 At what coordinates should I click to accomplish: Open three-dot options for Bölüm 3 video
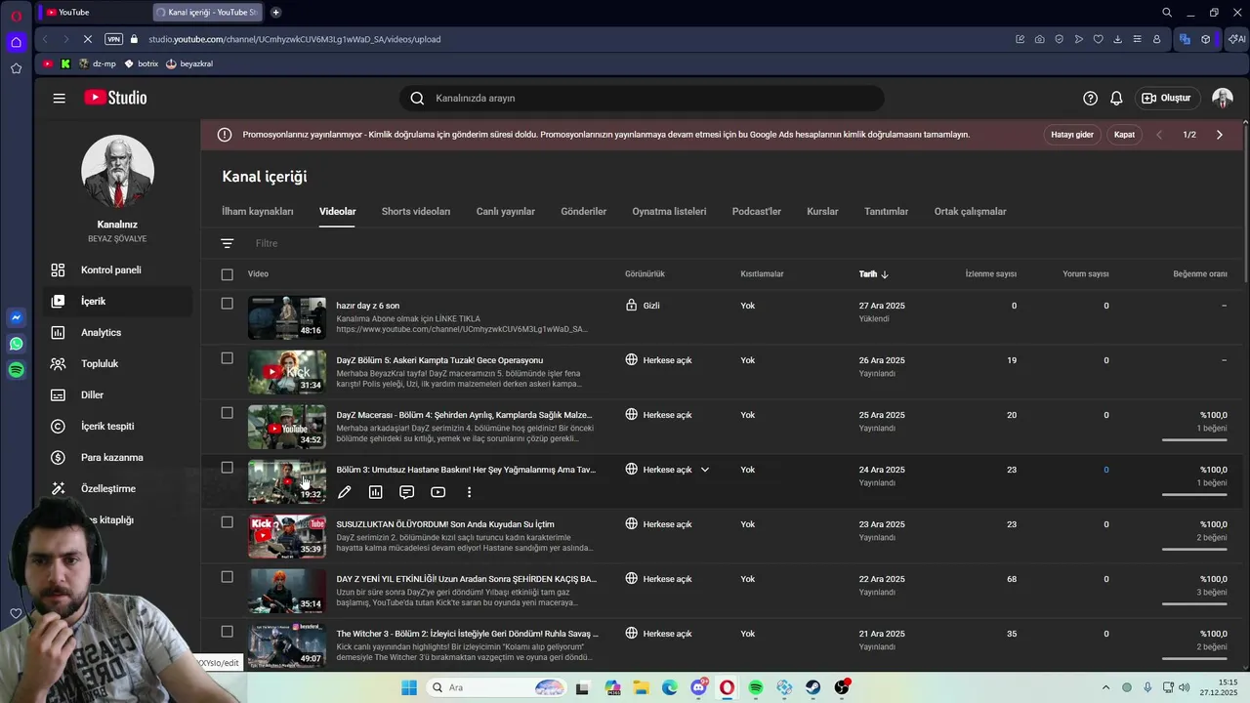(469, 492)
